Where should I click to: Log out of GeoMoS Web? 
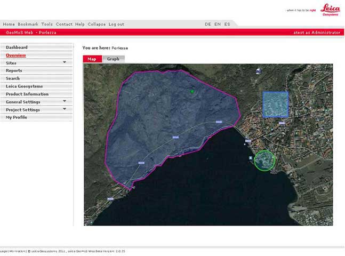point(116,24)
